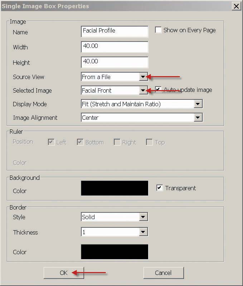Enable the Top ruler position checkbox

(150, 142)
